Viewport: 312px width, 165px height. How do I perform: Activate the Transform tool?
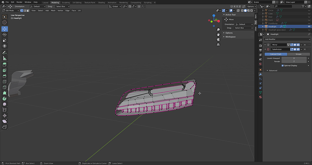(x=5, y=46)
